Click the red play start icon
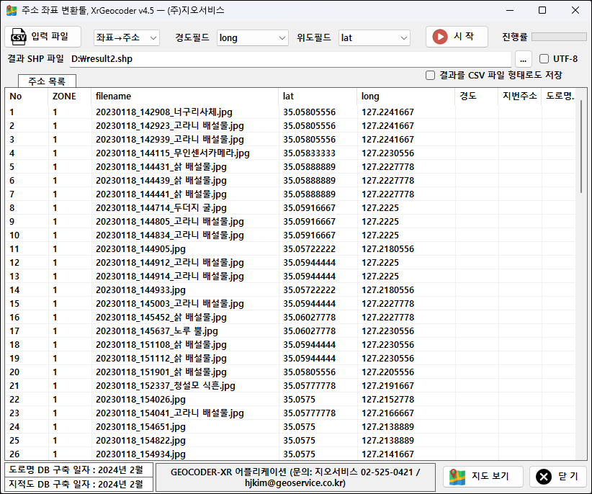Image resolution: width=592 pixels, height=494 pixels. pos(440,37)
